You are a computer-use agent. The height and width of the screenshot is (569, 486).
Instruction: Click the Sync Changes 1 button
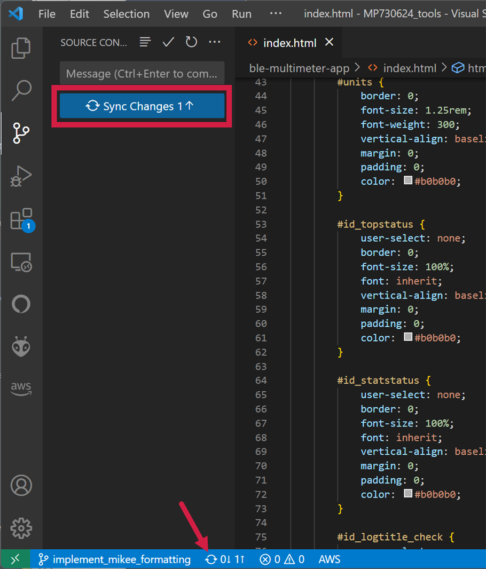142,106
